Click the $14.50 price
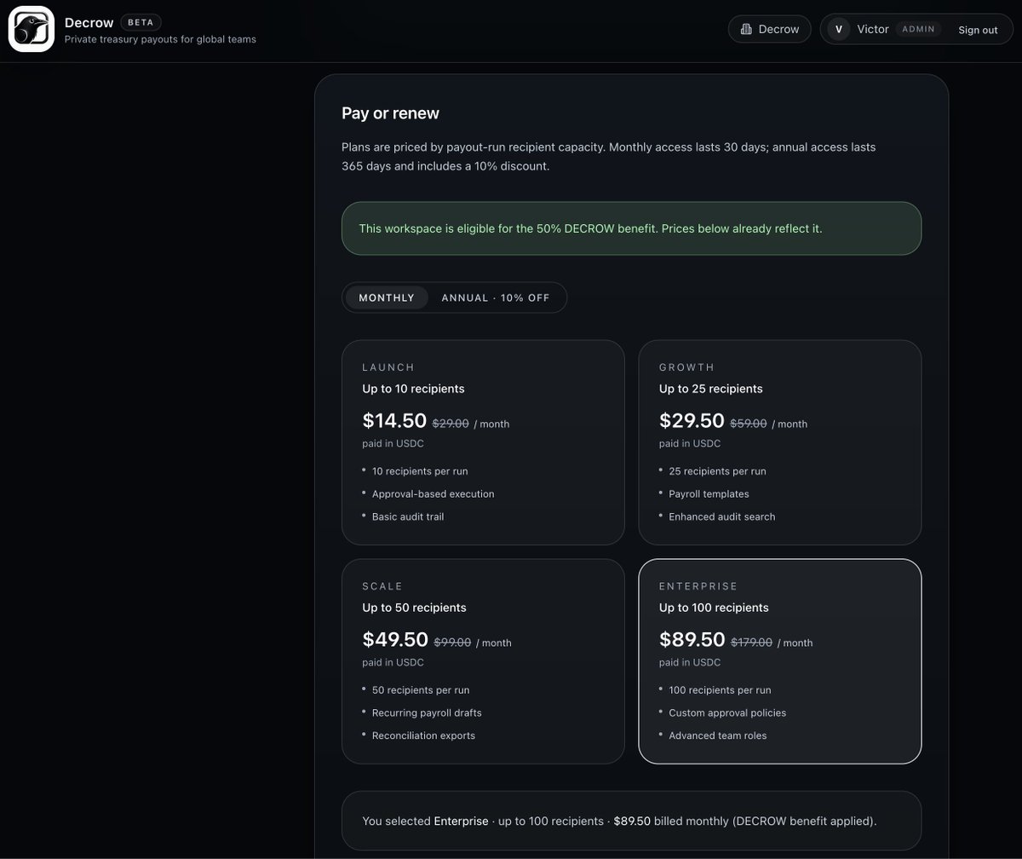The width and height of the screenshot is (1022, 859). pyautogui.click(x=394, y=420)
